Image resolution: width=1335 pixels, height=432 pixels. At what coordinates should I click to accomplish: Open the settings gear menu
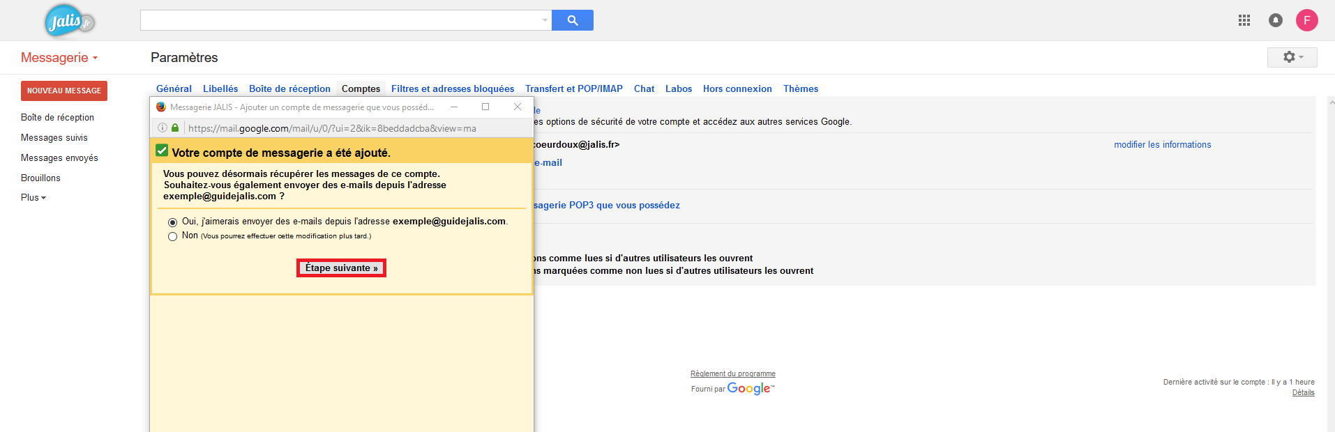[x=1292, y=57]
